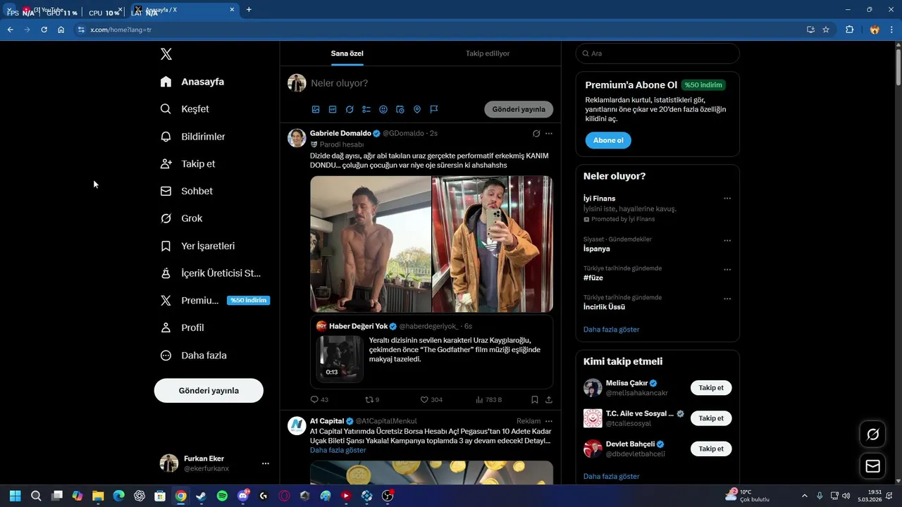Open Profil page
The image size is (902, 507).
click(x=182, y=327)
